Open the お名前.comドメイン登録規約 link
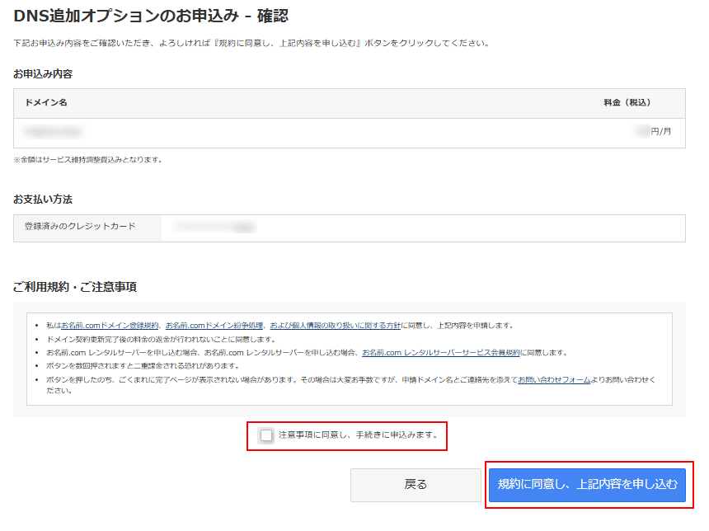 (x=110, y=326)
